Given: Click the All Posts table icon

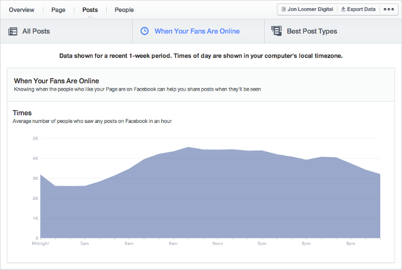Looking at the screenshot, I should (13, 31).
